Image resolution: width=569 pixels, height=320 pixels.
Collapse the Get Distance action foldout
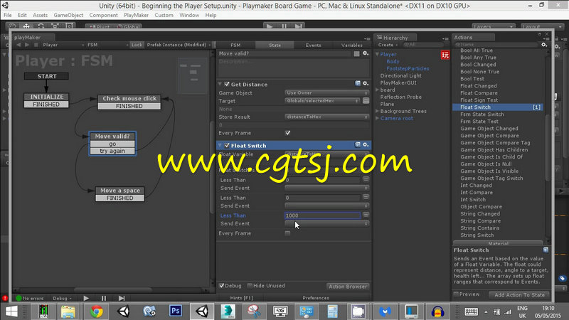(x=220, y=84)
